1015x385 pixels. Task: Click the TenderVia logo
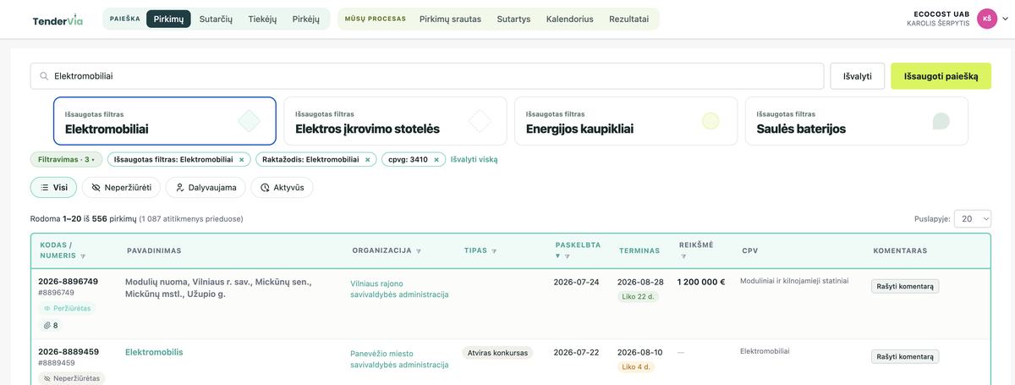pos(58,19)
